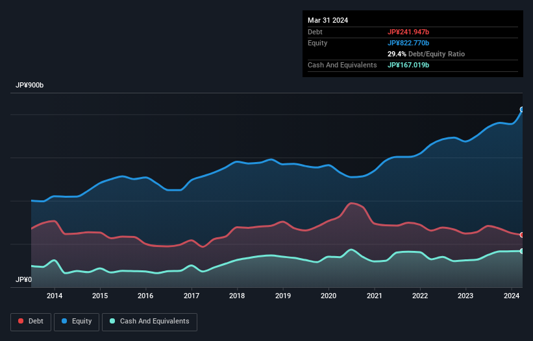This screenshot has height=341, width=533.
Task: Click the JP¥822.770b equity value
Action: [x=408, y=43]
